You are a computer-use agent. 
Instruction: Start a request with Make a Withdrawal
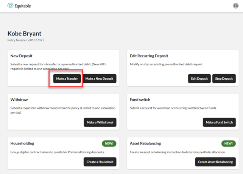(100, 122)
